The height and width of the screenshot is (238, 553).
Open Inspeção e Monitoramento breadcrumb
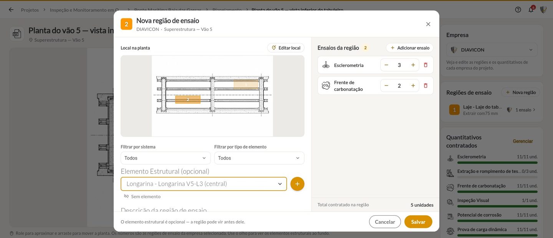(84, 10)
